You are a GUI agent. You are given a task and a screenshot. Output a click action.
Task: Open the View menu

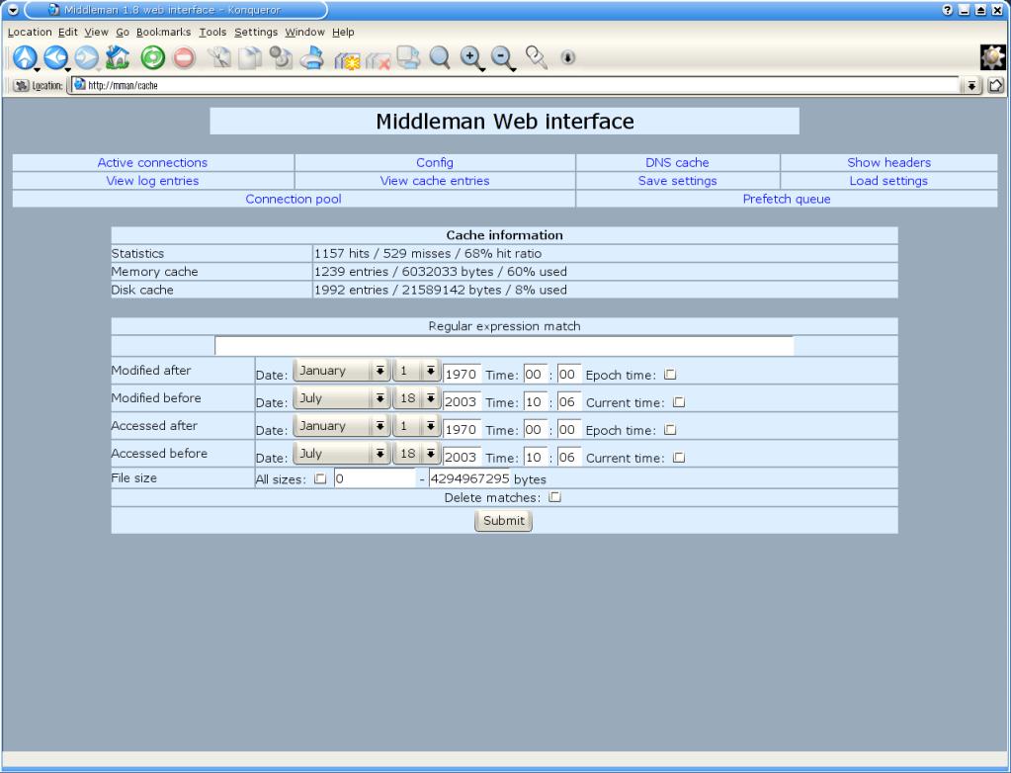coord(97,32)
